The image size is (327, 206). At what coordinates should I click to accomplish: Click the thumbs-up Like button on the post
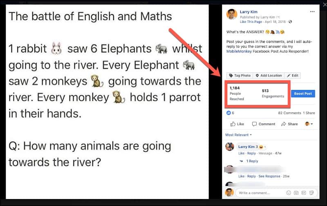click(237, 124)
